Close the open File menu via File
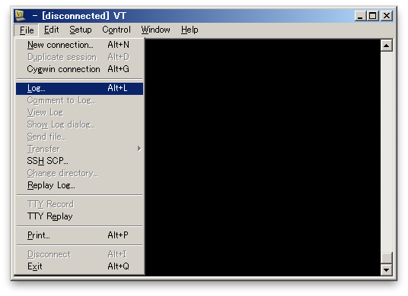The width and height of the screenshot is (408, 296). 27,30
